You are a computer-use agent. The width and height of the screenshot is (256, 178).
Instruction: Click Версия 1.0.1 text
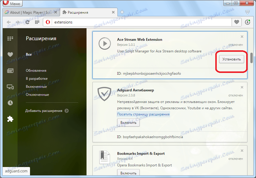126,45
